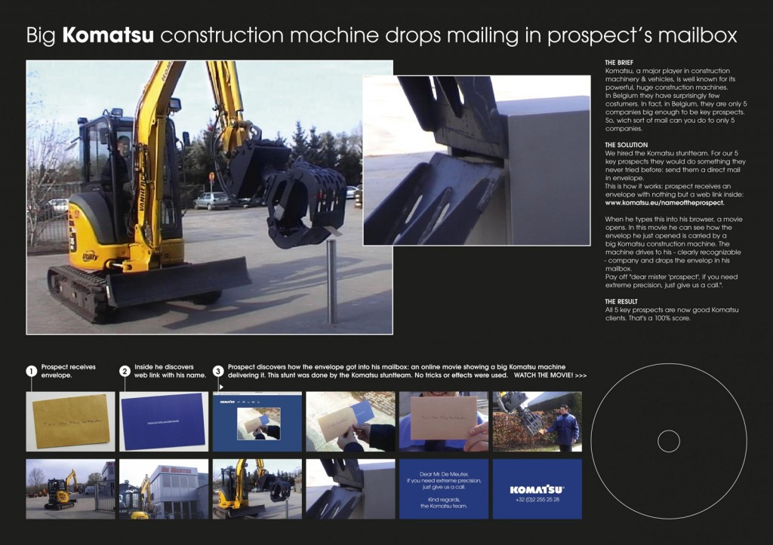The height and width of the screenshot is (545, 773).
Task: Click the CD outline center hole
Action: click(669, 441)
